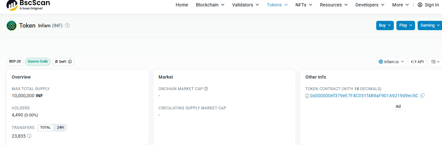Expand the Play dropdown button

(406, 25)
